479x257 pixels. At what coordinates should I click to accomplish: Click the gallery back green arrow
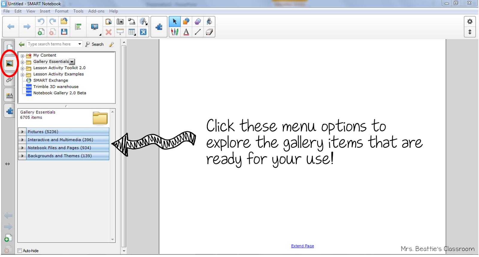click(22, 44)
